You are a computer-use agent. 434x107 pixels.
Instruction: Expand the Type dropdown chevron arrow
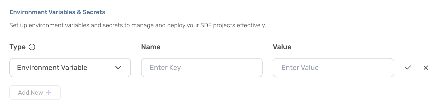[x=118, y=68]
